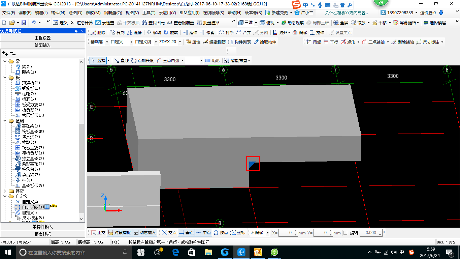Click the 报表预览 panel button

42,234
